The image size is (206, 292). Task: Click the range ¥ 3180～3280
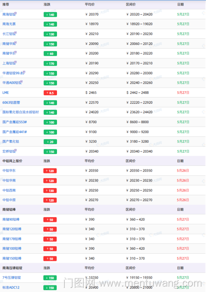click(x=138, y=142)
